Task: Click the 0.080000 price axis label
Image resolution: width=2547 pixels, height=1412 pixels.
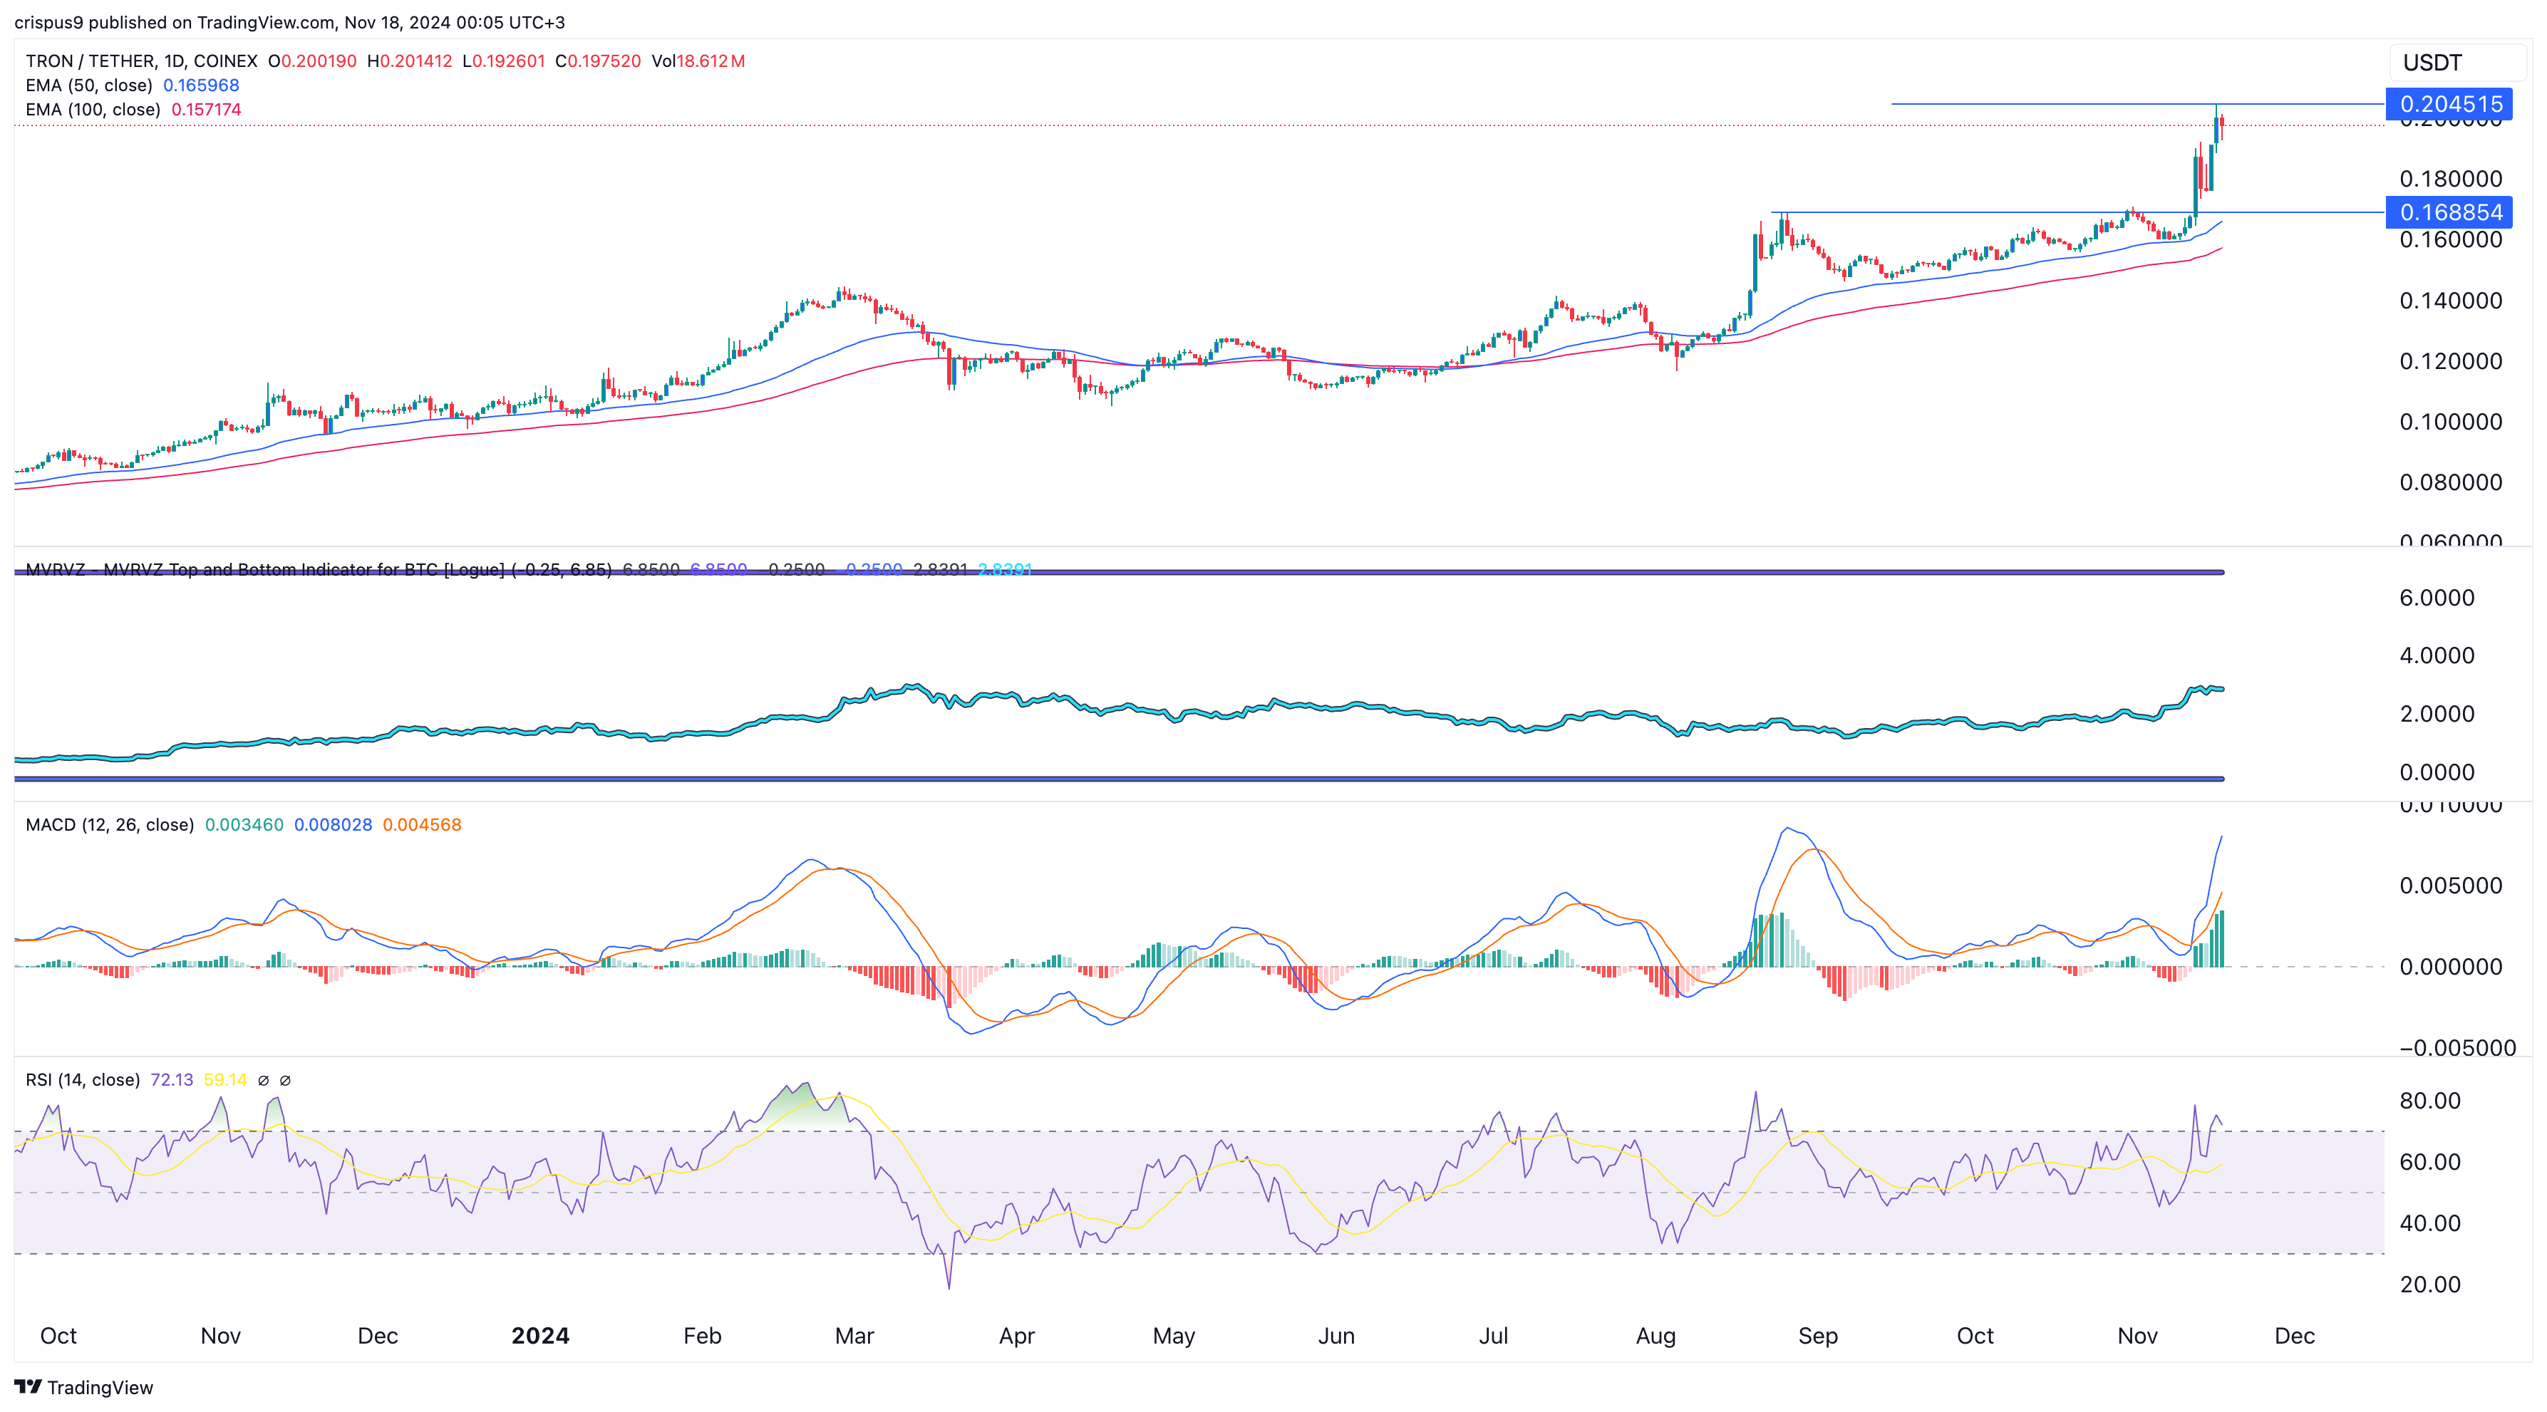Action: click(2451, 482)
